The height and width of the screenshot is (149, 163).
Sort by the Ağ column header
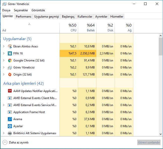tap(124, 28)
